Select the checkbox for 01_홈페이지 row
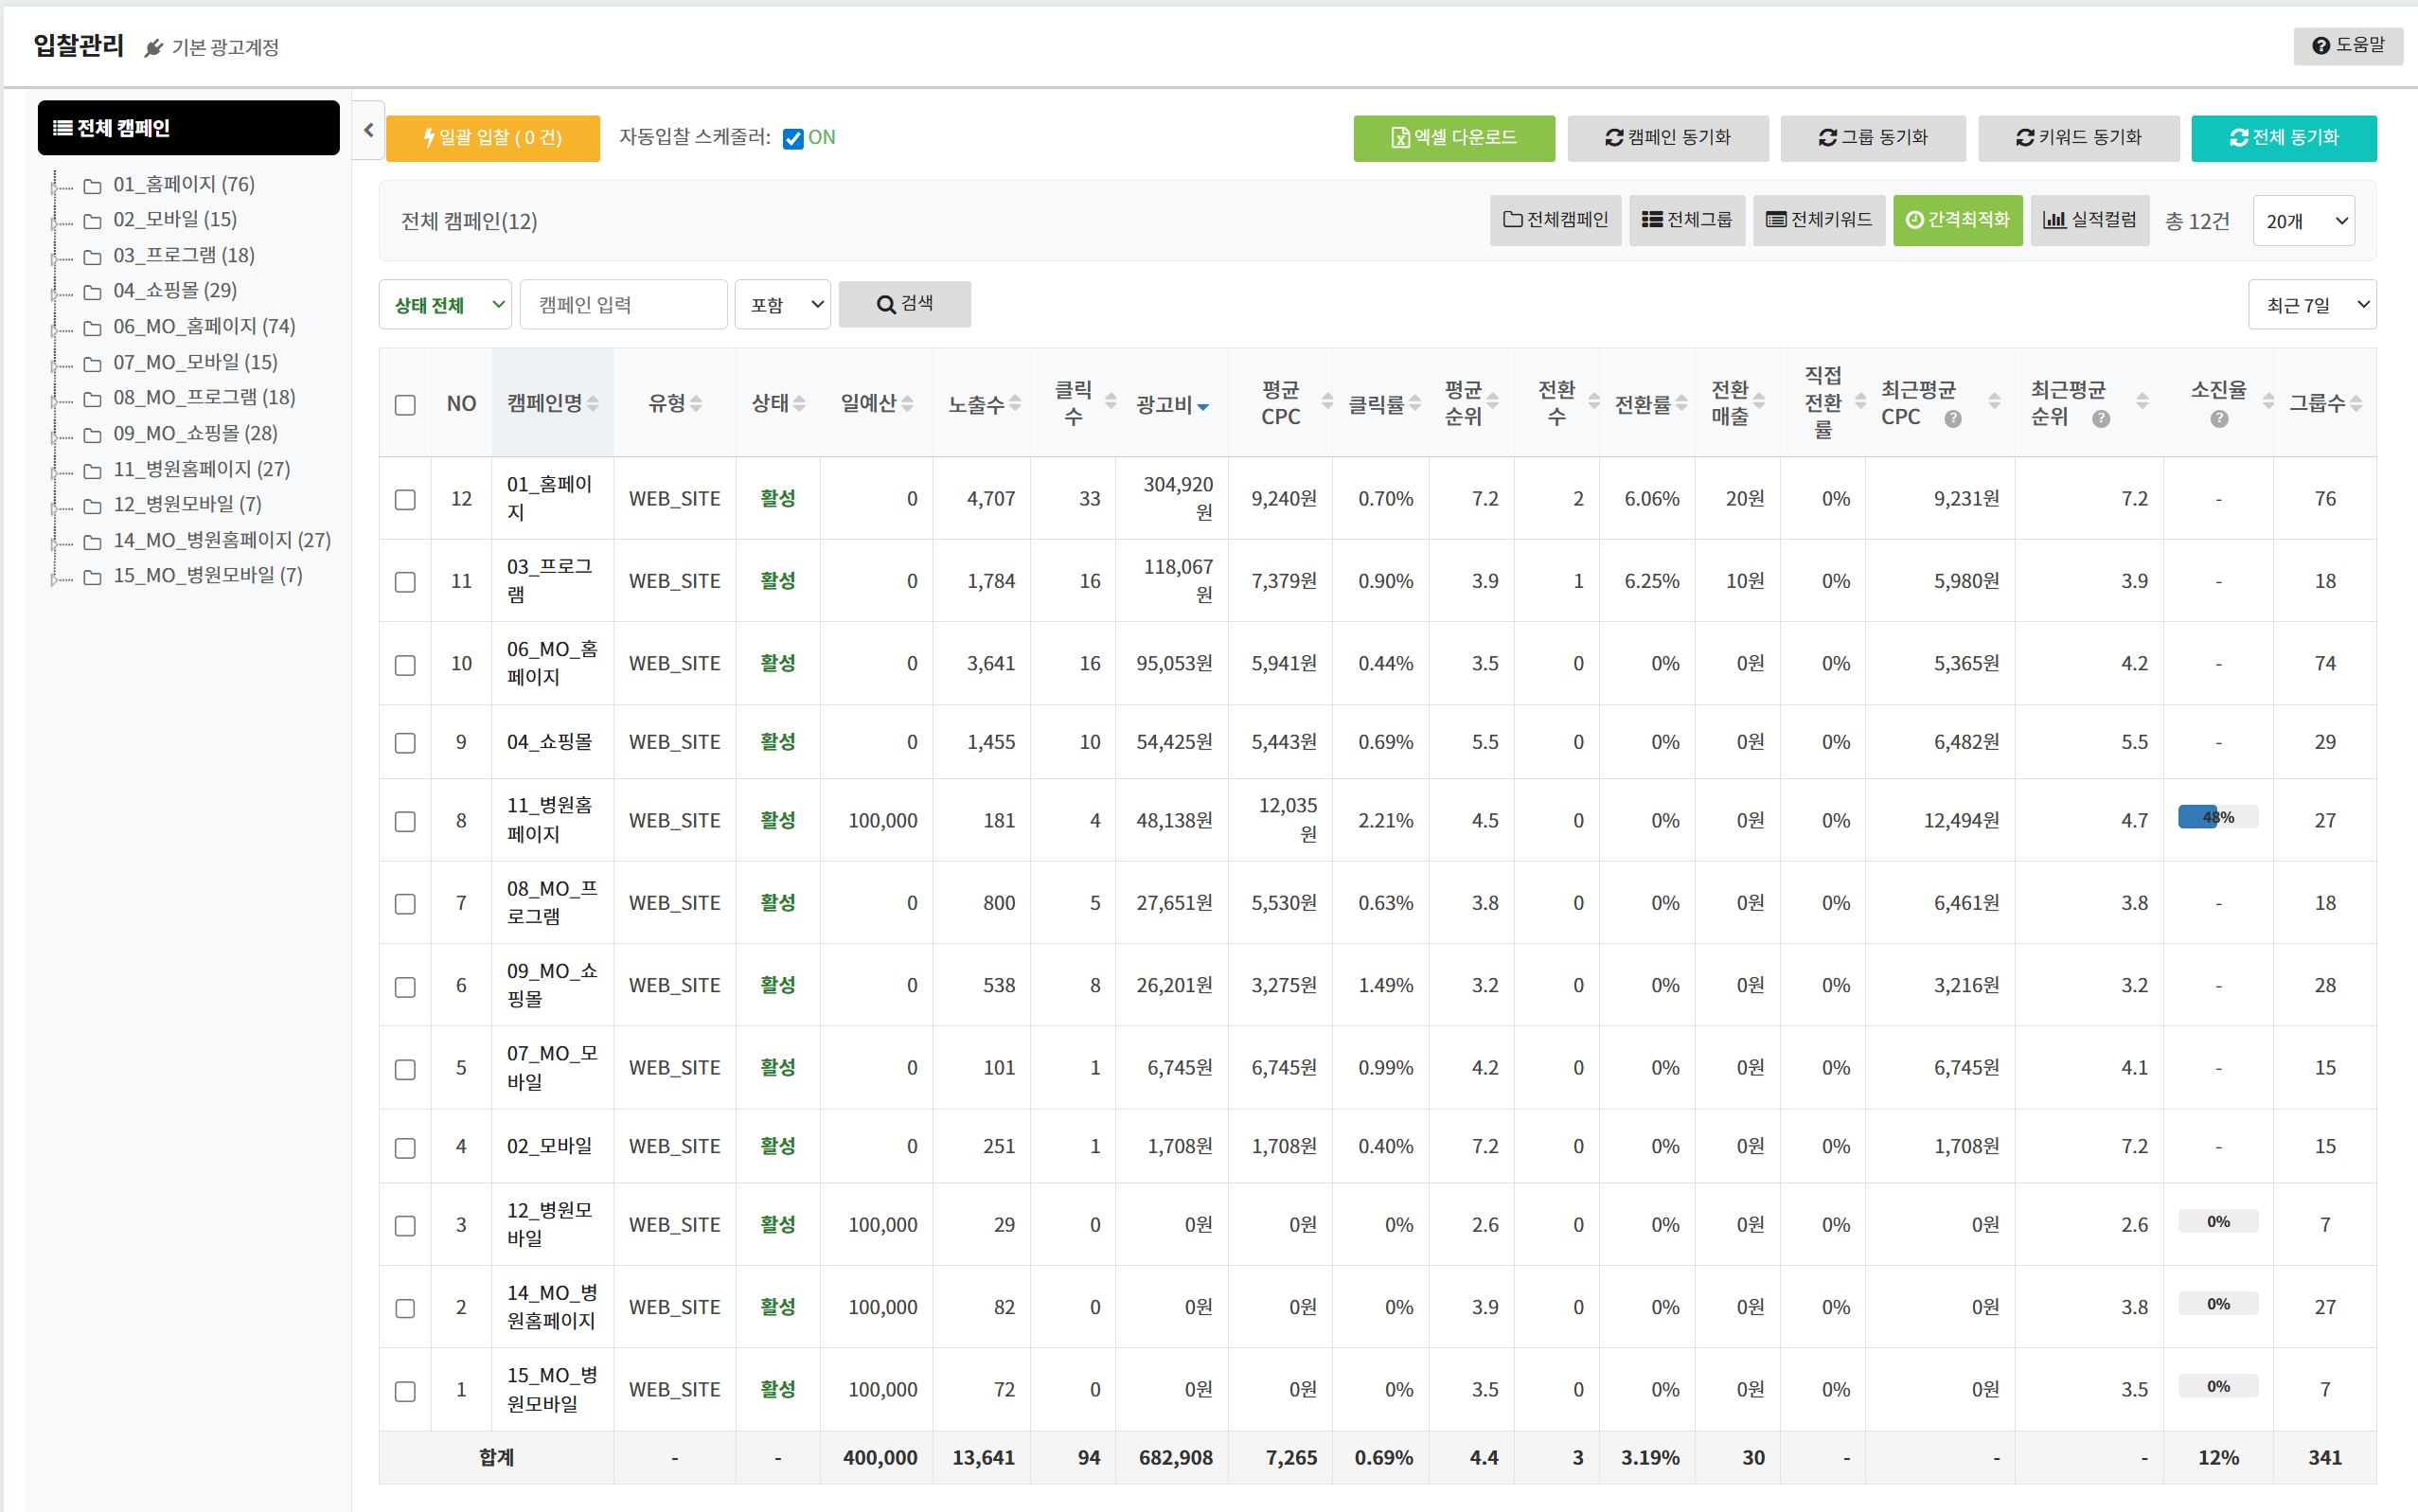2418x1512 pixels. coord(405,499)
